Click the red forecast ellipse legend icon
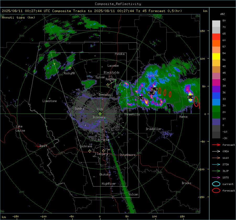 (216, 190)
